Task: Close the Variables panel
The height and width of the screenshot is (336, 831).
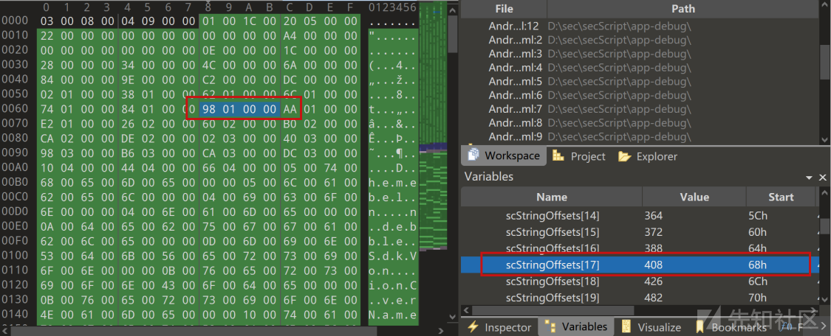Action: 822,178
